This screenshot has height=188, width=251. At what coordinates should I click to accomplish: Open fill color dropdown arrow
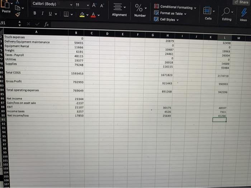pos(87,15)
